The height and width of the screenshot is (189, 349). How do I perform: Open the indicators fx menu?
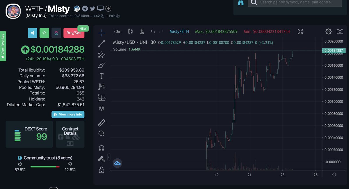coord(142,31)
